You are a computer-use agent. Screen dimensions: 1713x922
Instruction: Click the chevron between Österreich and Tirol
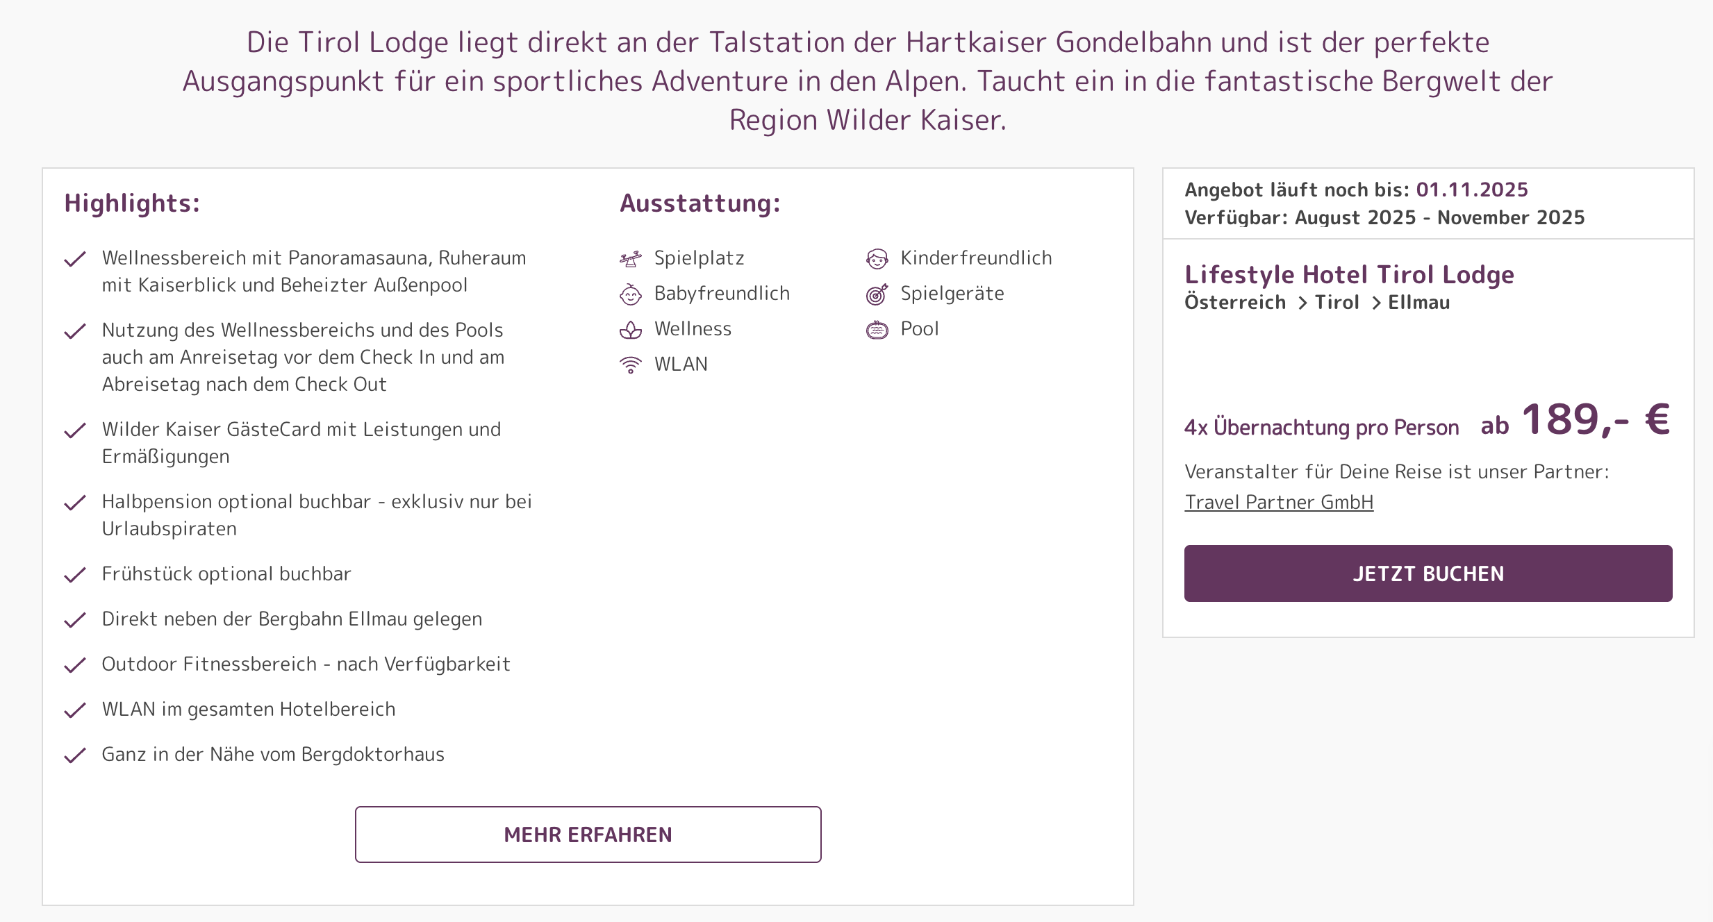[x=1302, y=303]
